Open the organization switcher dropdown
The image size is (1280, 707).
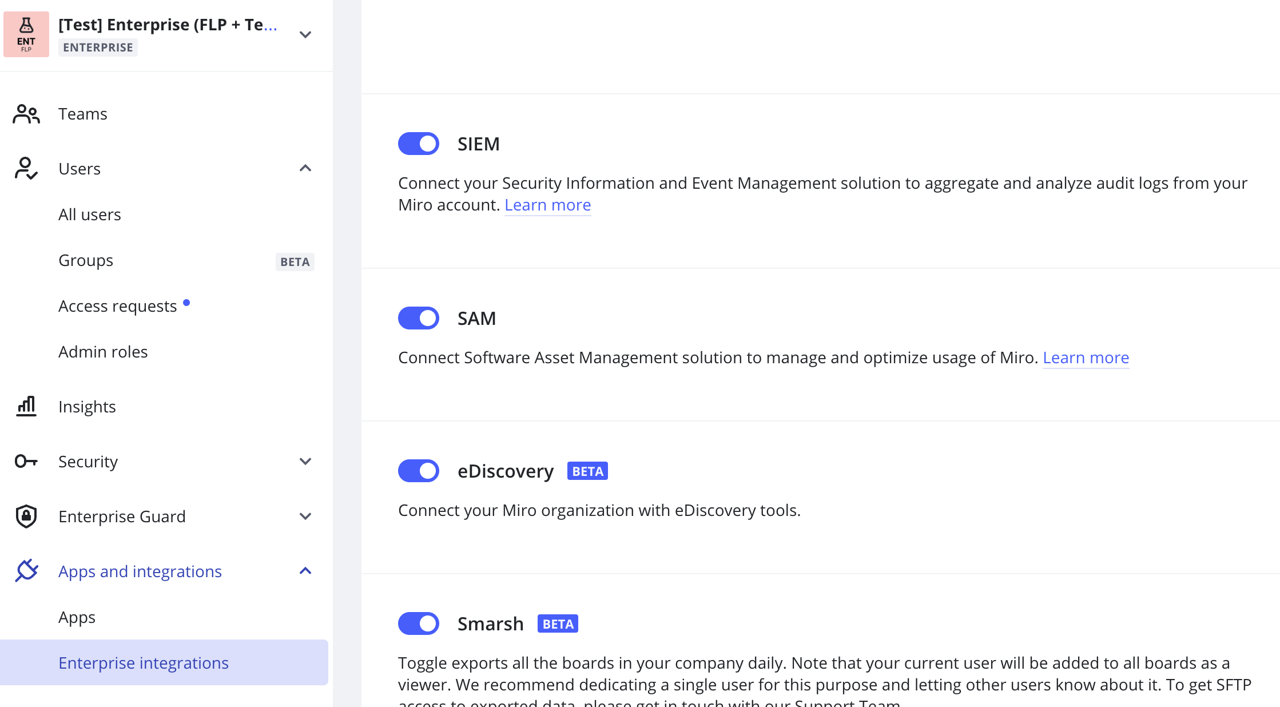tap(305, 34)
